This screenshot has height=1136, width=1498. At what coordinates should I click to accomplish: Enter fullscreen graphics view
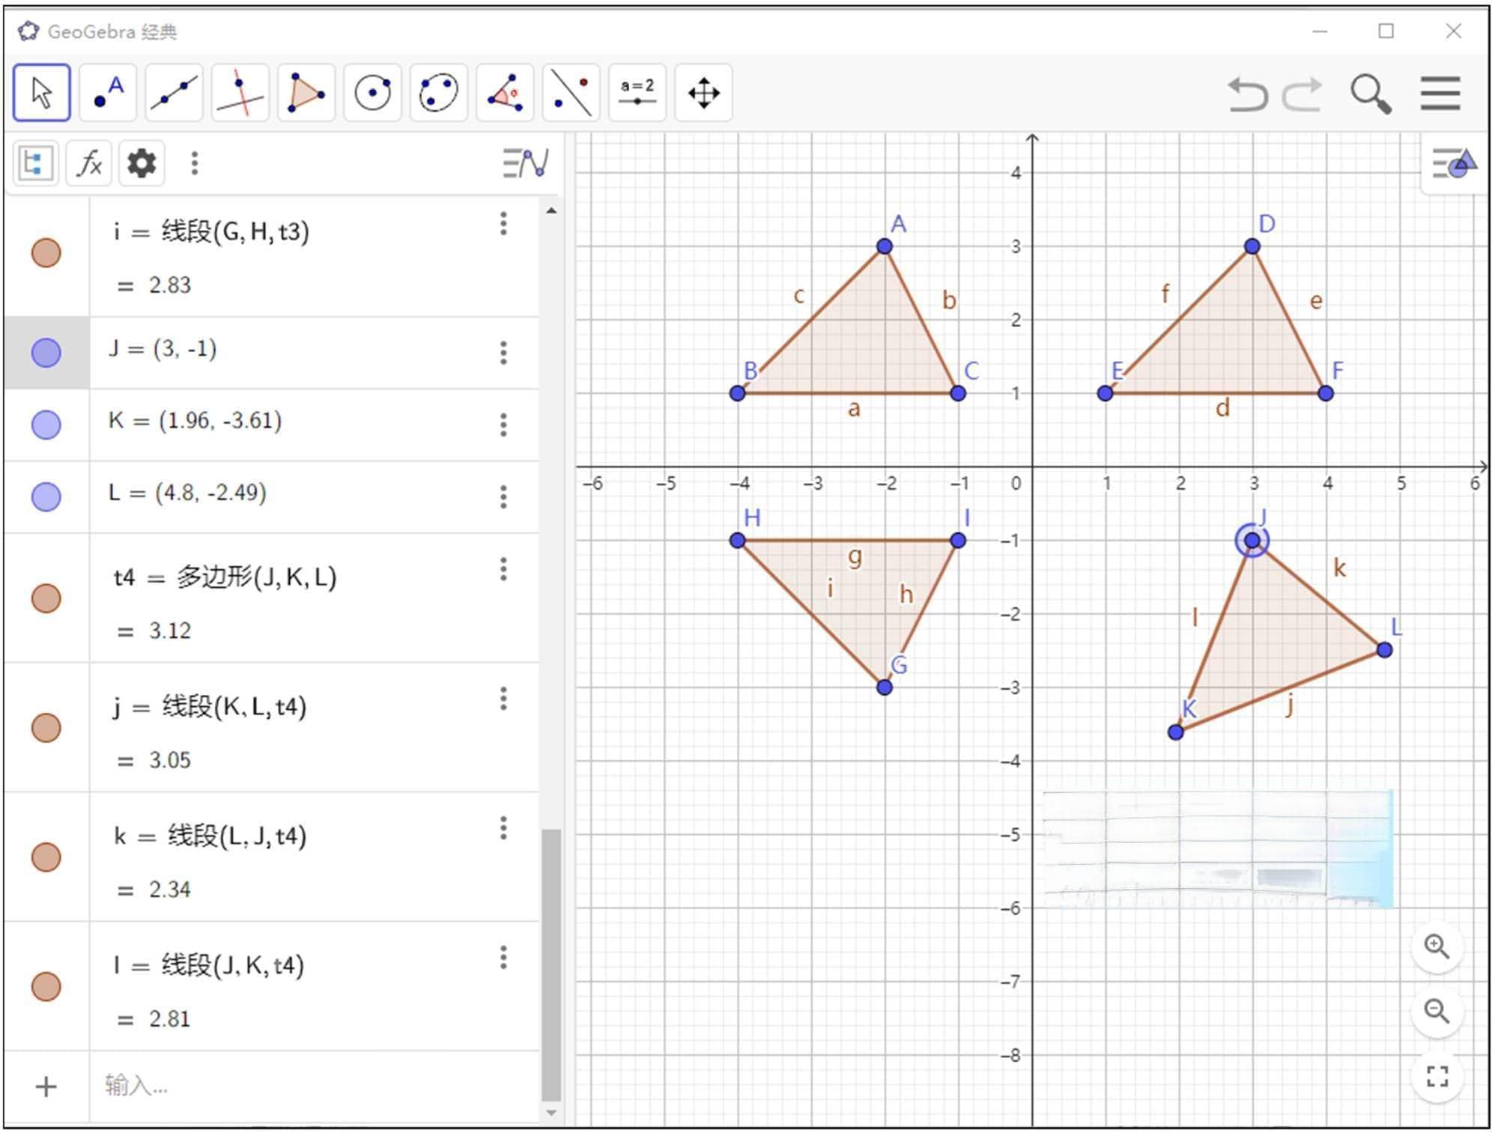(1437, 1077)
